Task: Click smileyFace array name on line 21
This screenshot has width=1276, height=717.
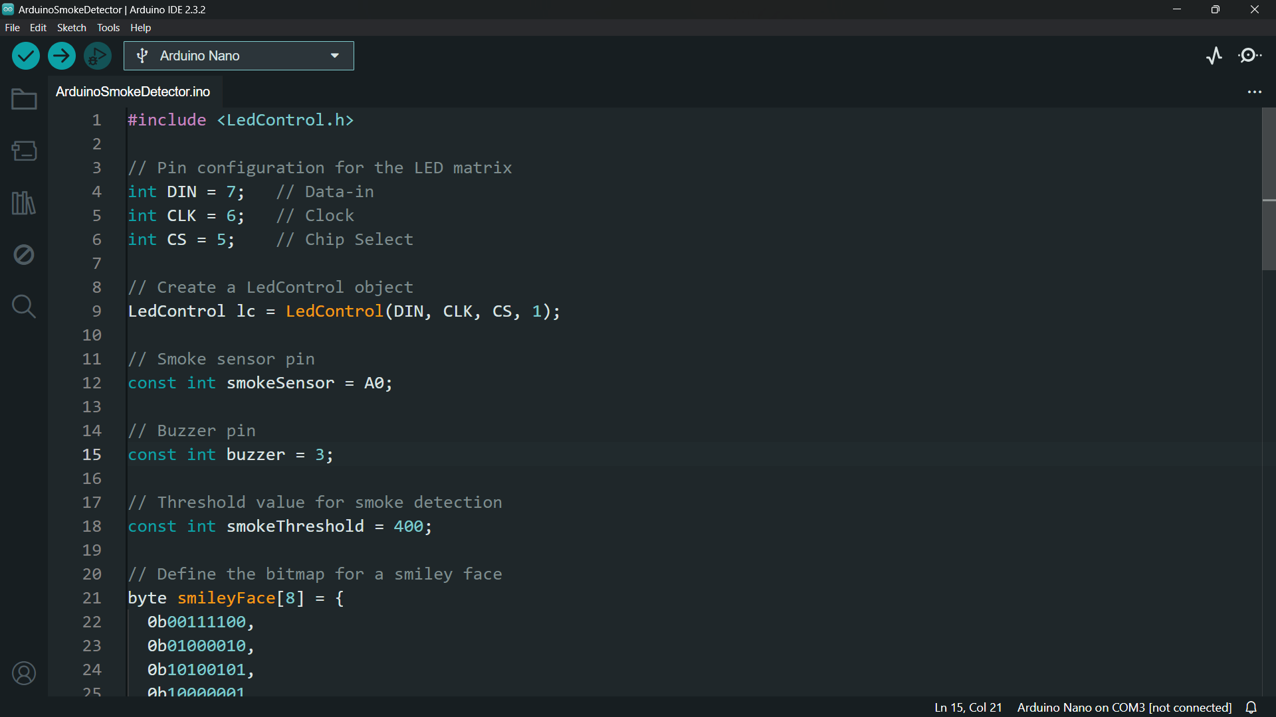Action: pos(226,598)
